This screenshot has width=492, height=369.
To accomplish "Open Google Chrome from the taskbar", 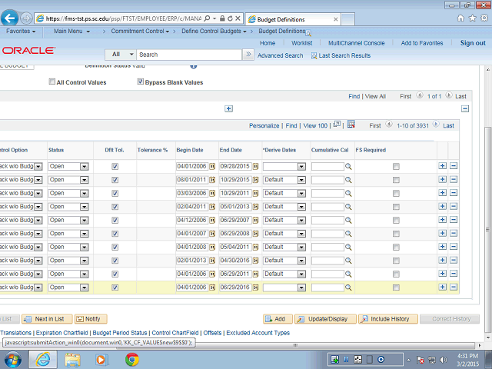I will (131, 358).
